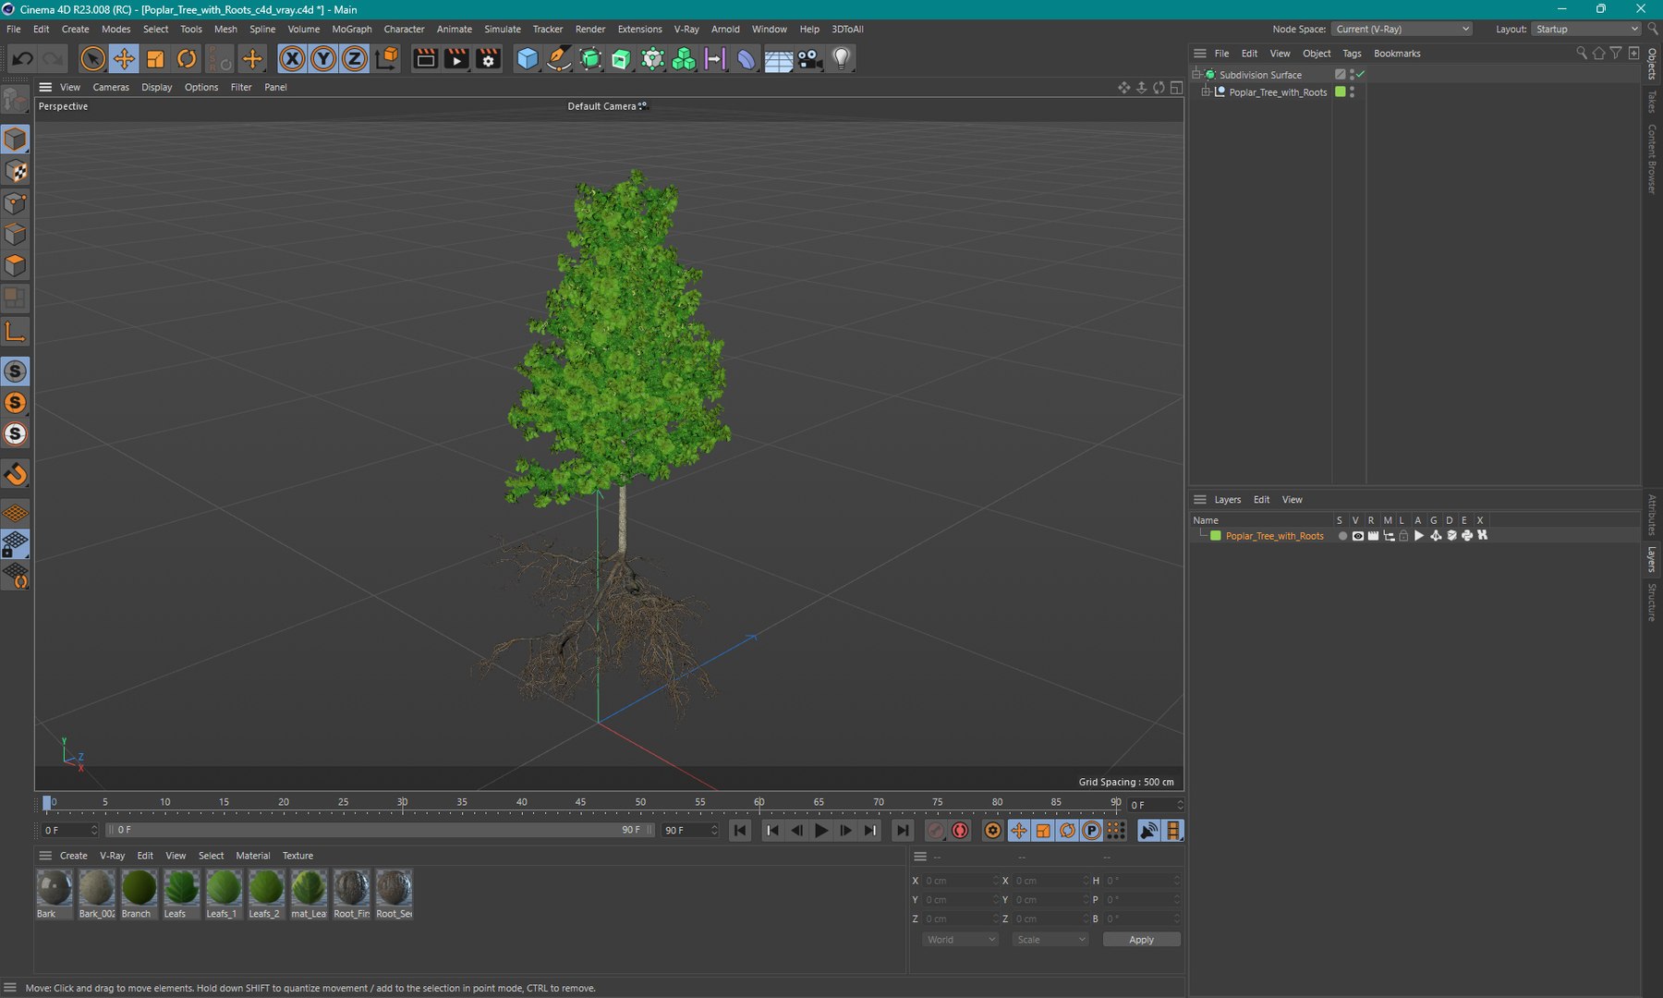This screenshot has height=998, width=1663.
Task: Go to end of animation
Action: coord(903,831)
